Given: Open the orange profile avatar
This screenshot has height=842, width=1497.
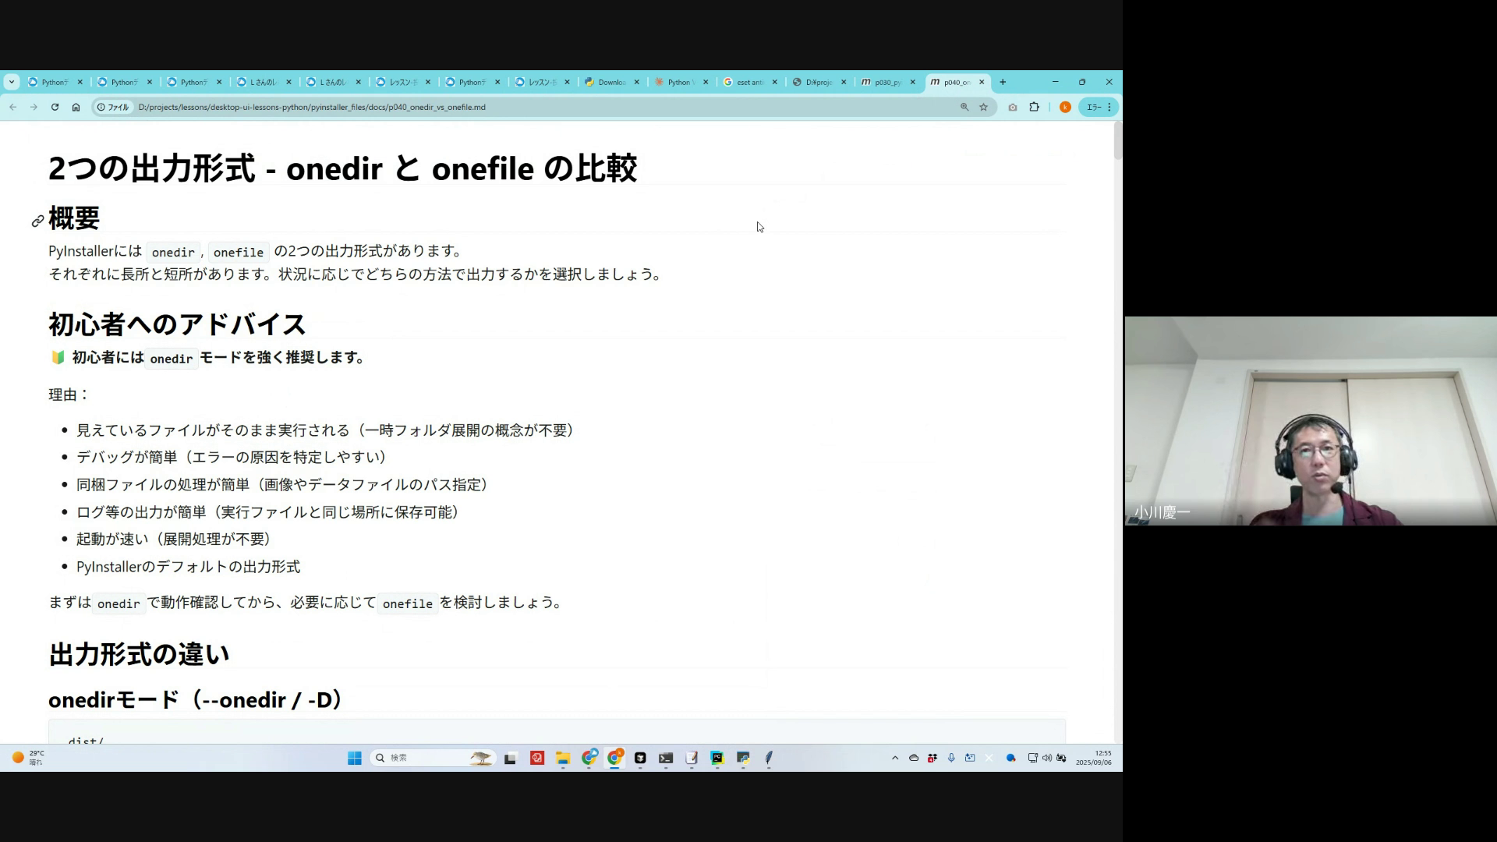Looking at the screenshot, I should click(1065, 107).
